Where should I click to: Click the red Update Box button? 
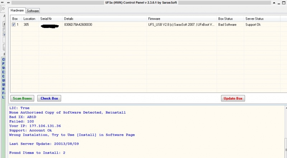tap(233, 98)
